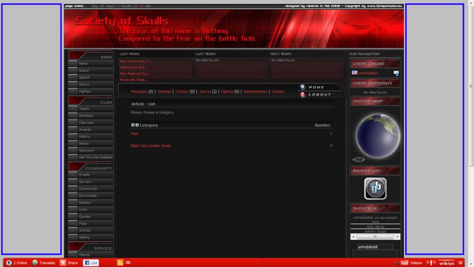This screenshot has width=474, height=267.
Task: Open Contact in the user bar
Action: tap(182, 91)
